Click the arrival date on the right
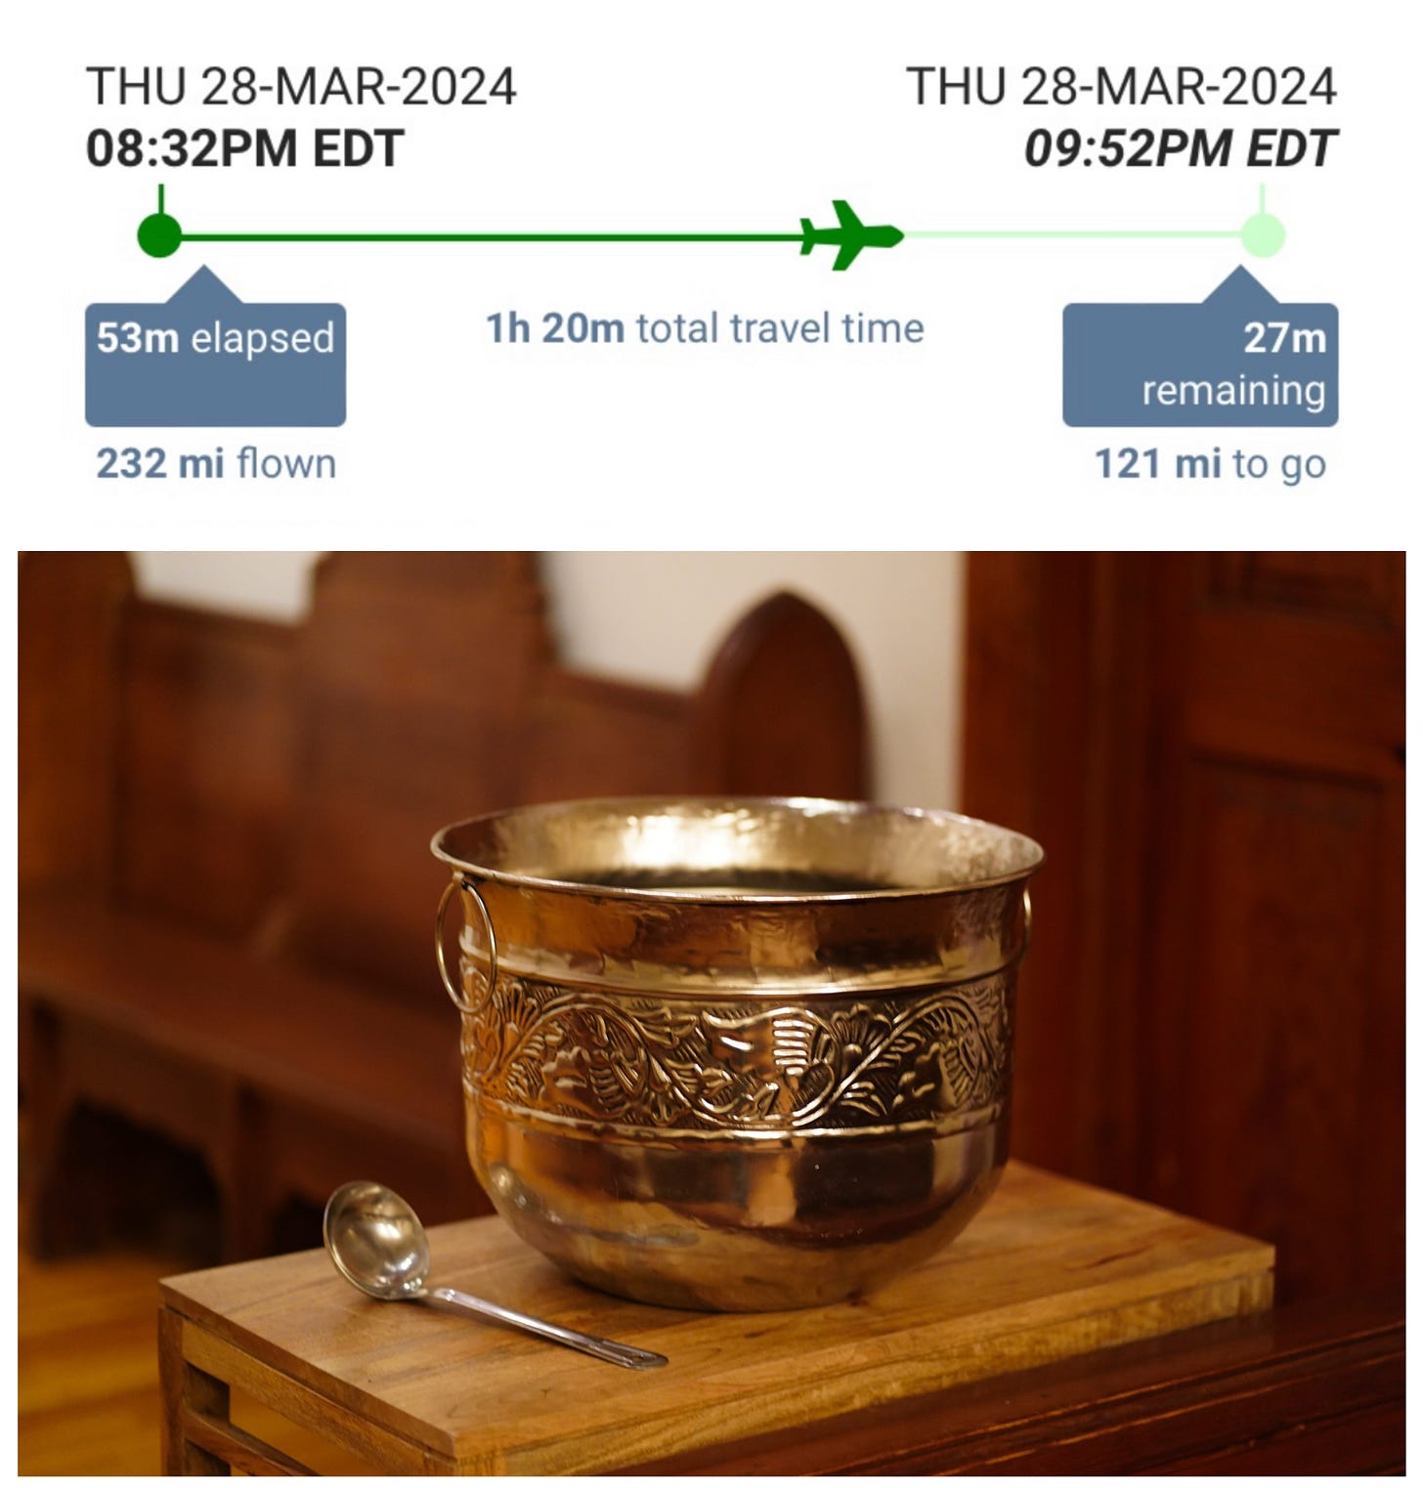Screen dimensions: 1423x1488 (x=1122, y=86)
